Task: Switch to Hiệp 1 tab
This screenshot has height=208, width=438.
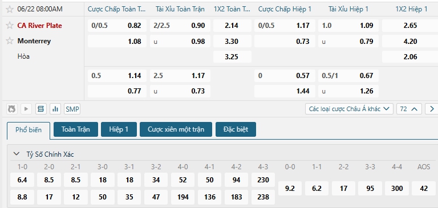Action: [119, 129]
